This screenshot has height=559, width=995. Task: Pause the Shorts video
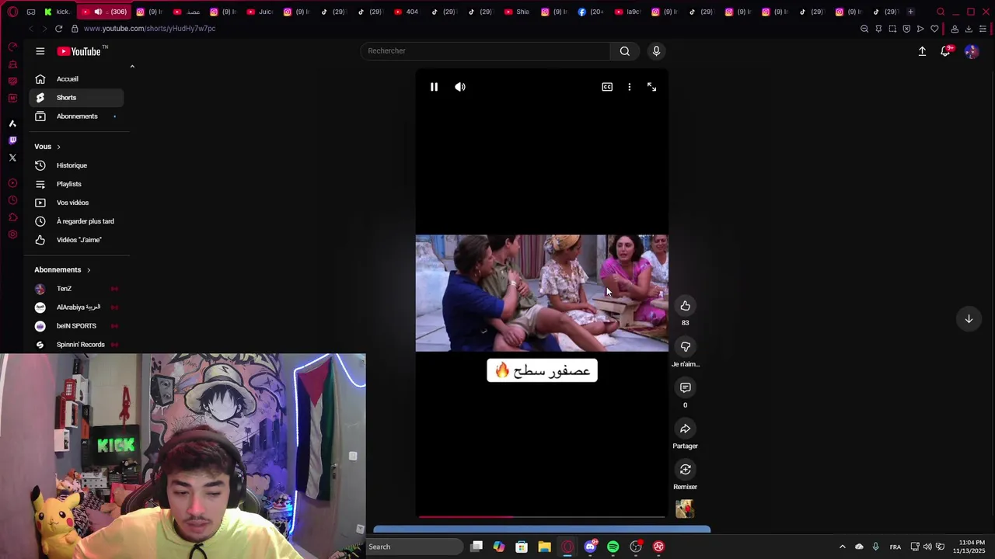pos(434,87)
